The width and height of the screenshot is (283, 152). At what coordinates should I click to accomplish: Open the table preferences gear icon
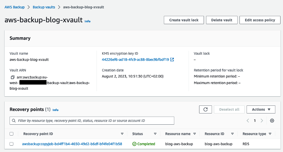click(x=272, y=121)
